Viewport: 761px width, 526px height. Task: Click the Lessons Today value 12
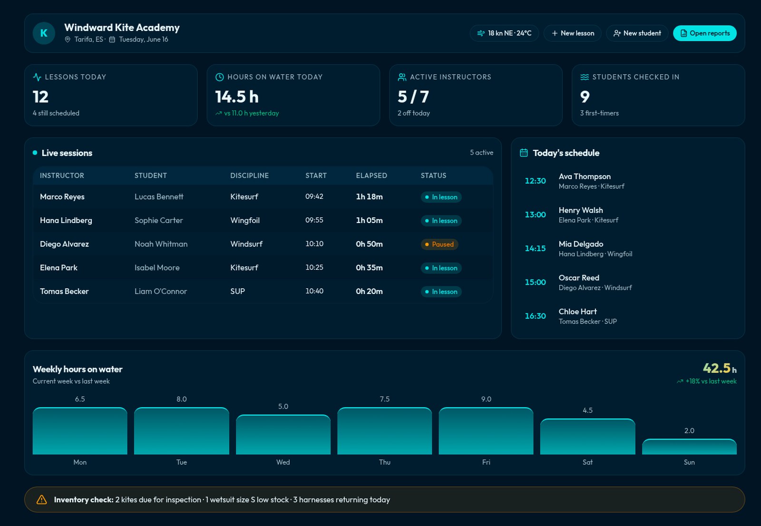[40, 97]
